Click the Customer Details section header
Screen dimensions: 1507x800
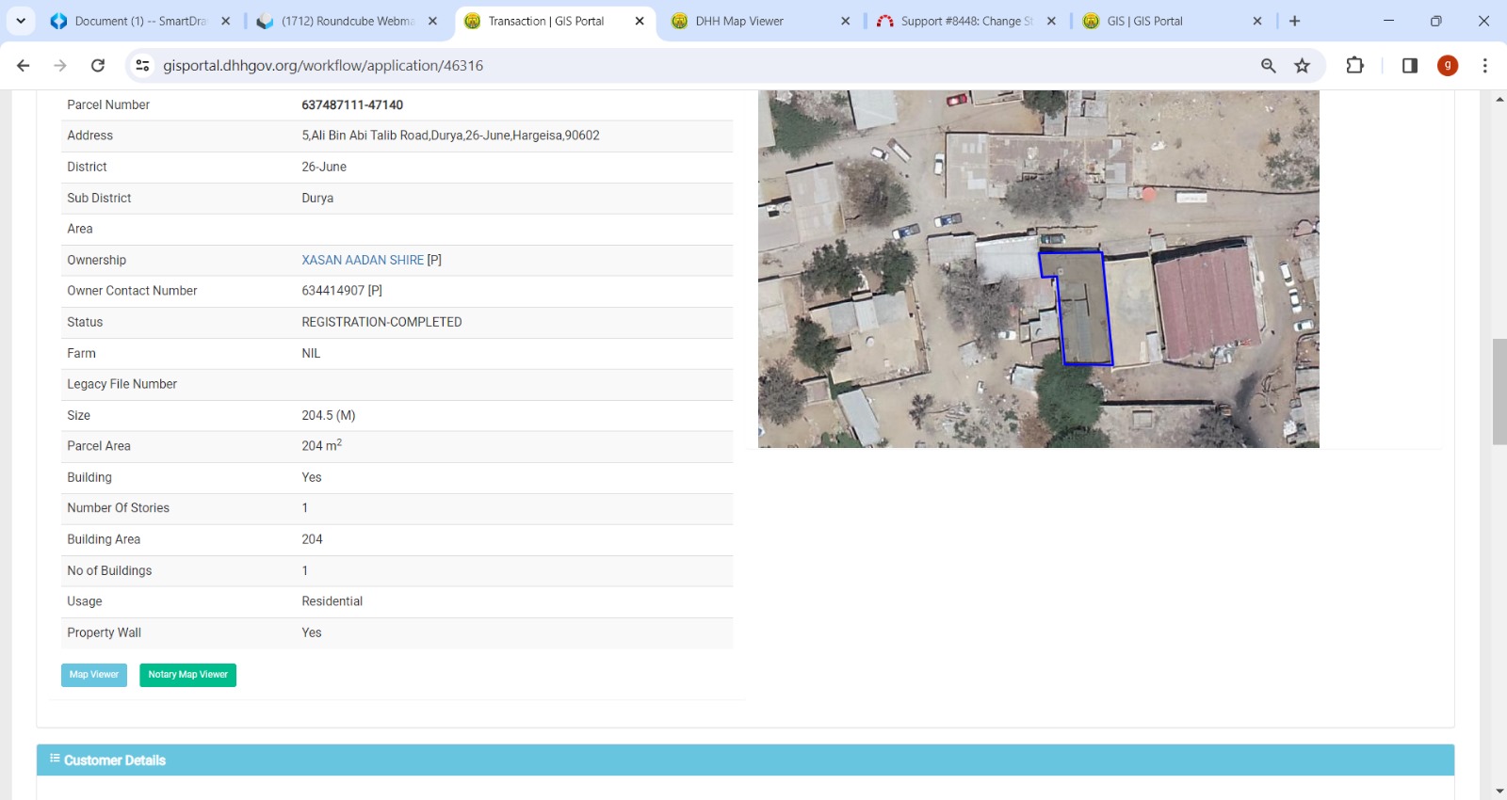(745, 760)
